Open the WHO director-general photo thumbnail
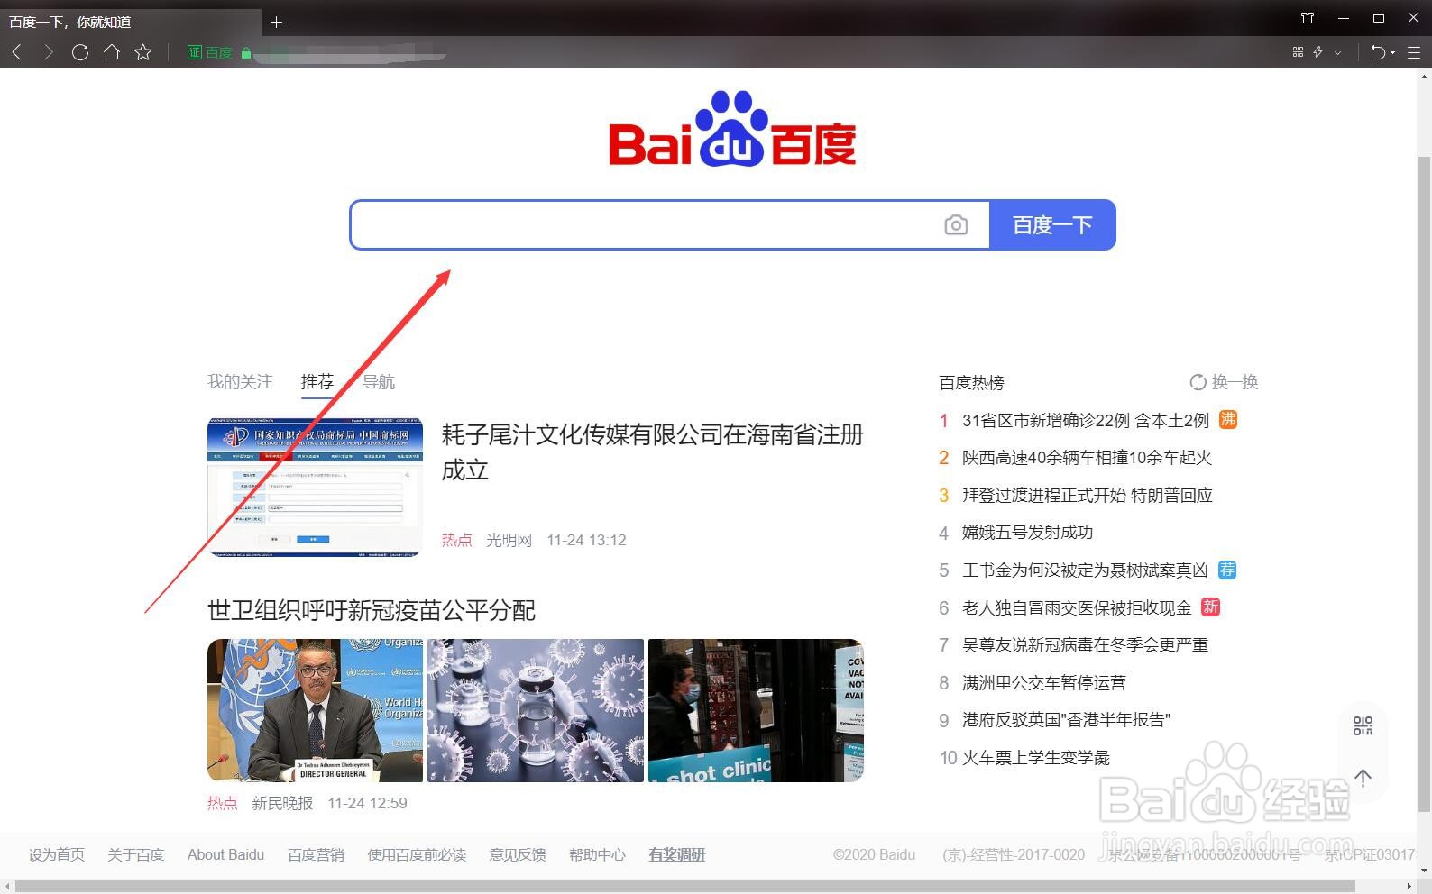1432x894 pixels. 315,710
